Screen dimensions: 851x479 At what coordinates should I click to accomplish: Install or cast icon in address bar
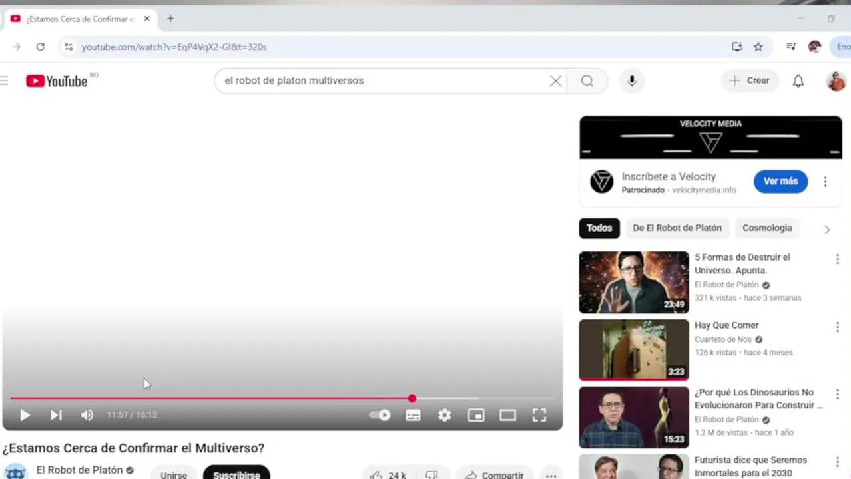736,47
